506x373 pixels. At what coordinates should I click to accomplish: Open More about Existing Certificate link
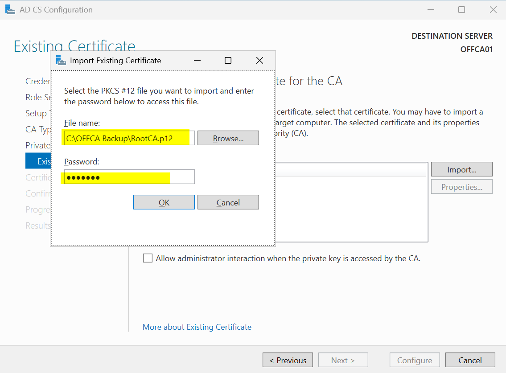click(197, 327)
